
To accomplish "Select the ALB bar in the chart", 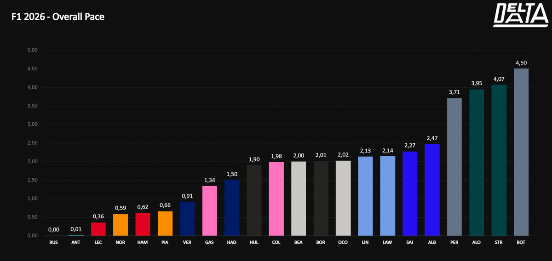I will [432, 190].
